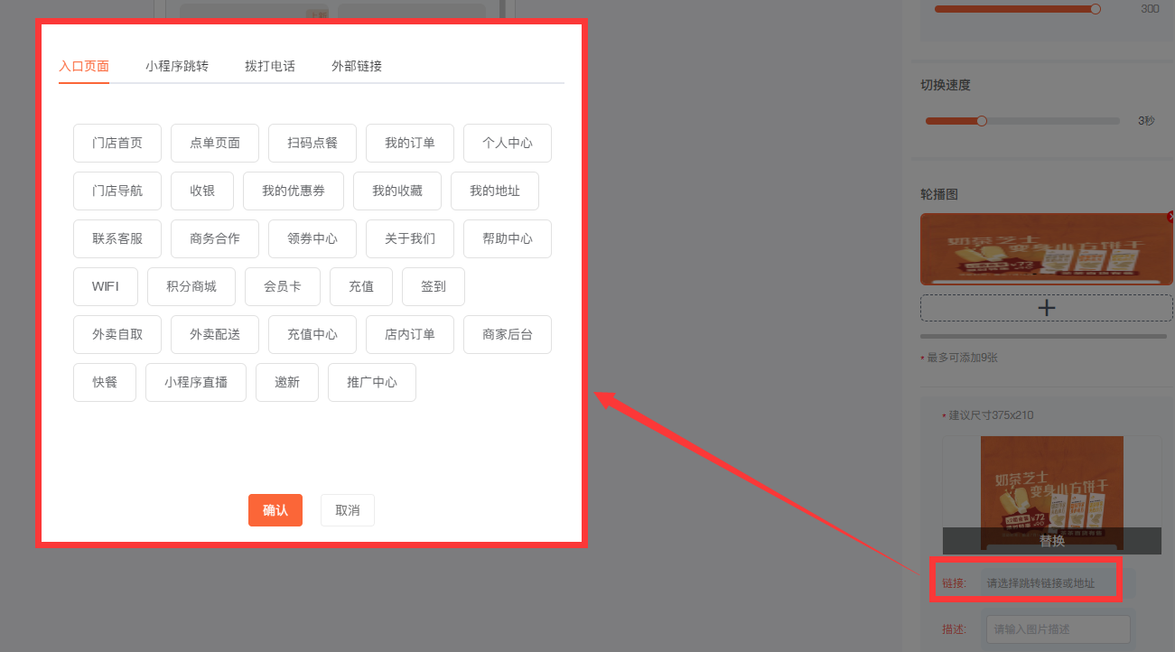Select the 收银 option
The width and height of the screenshot is (1175, 652).
click(202, 191)
